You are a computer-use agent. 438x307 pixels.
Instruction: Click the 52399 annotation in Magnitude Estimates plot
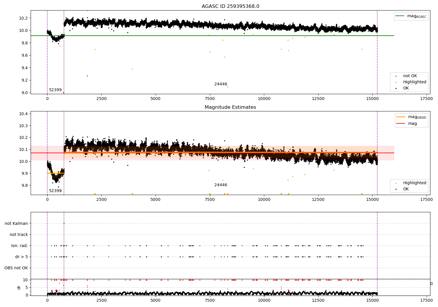pos(55,191)
